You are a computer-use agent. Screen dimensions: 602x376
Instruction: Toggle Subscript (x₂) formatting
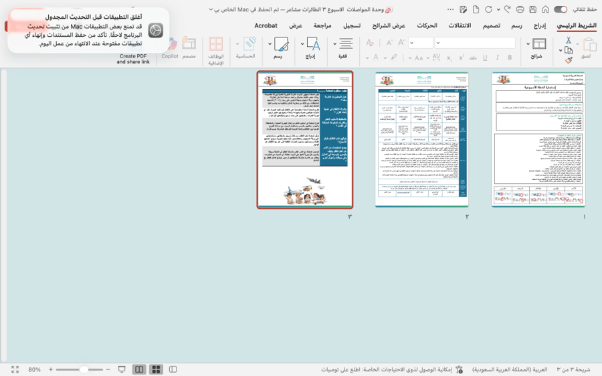pos(449,58)
